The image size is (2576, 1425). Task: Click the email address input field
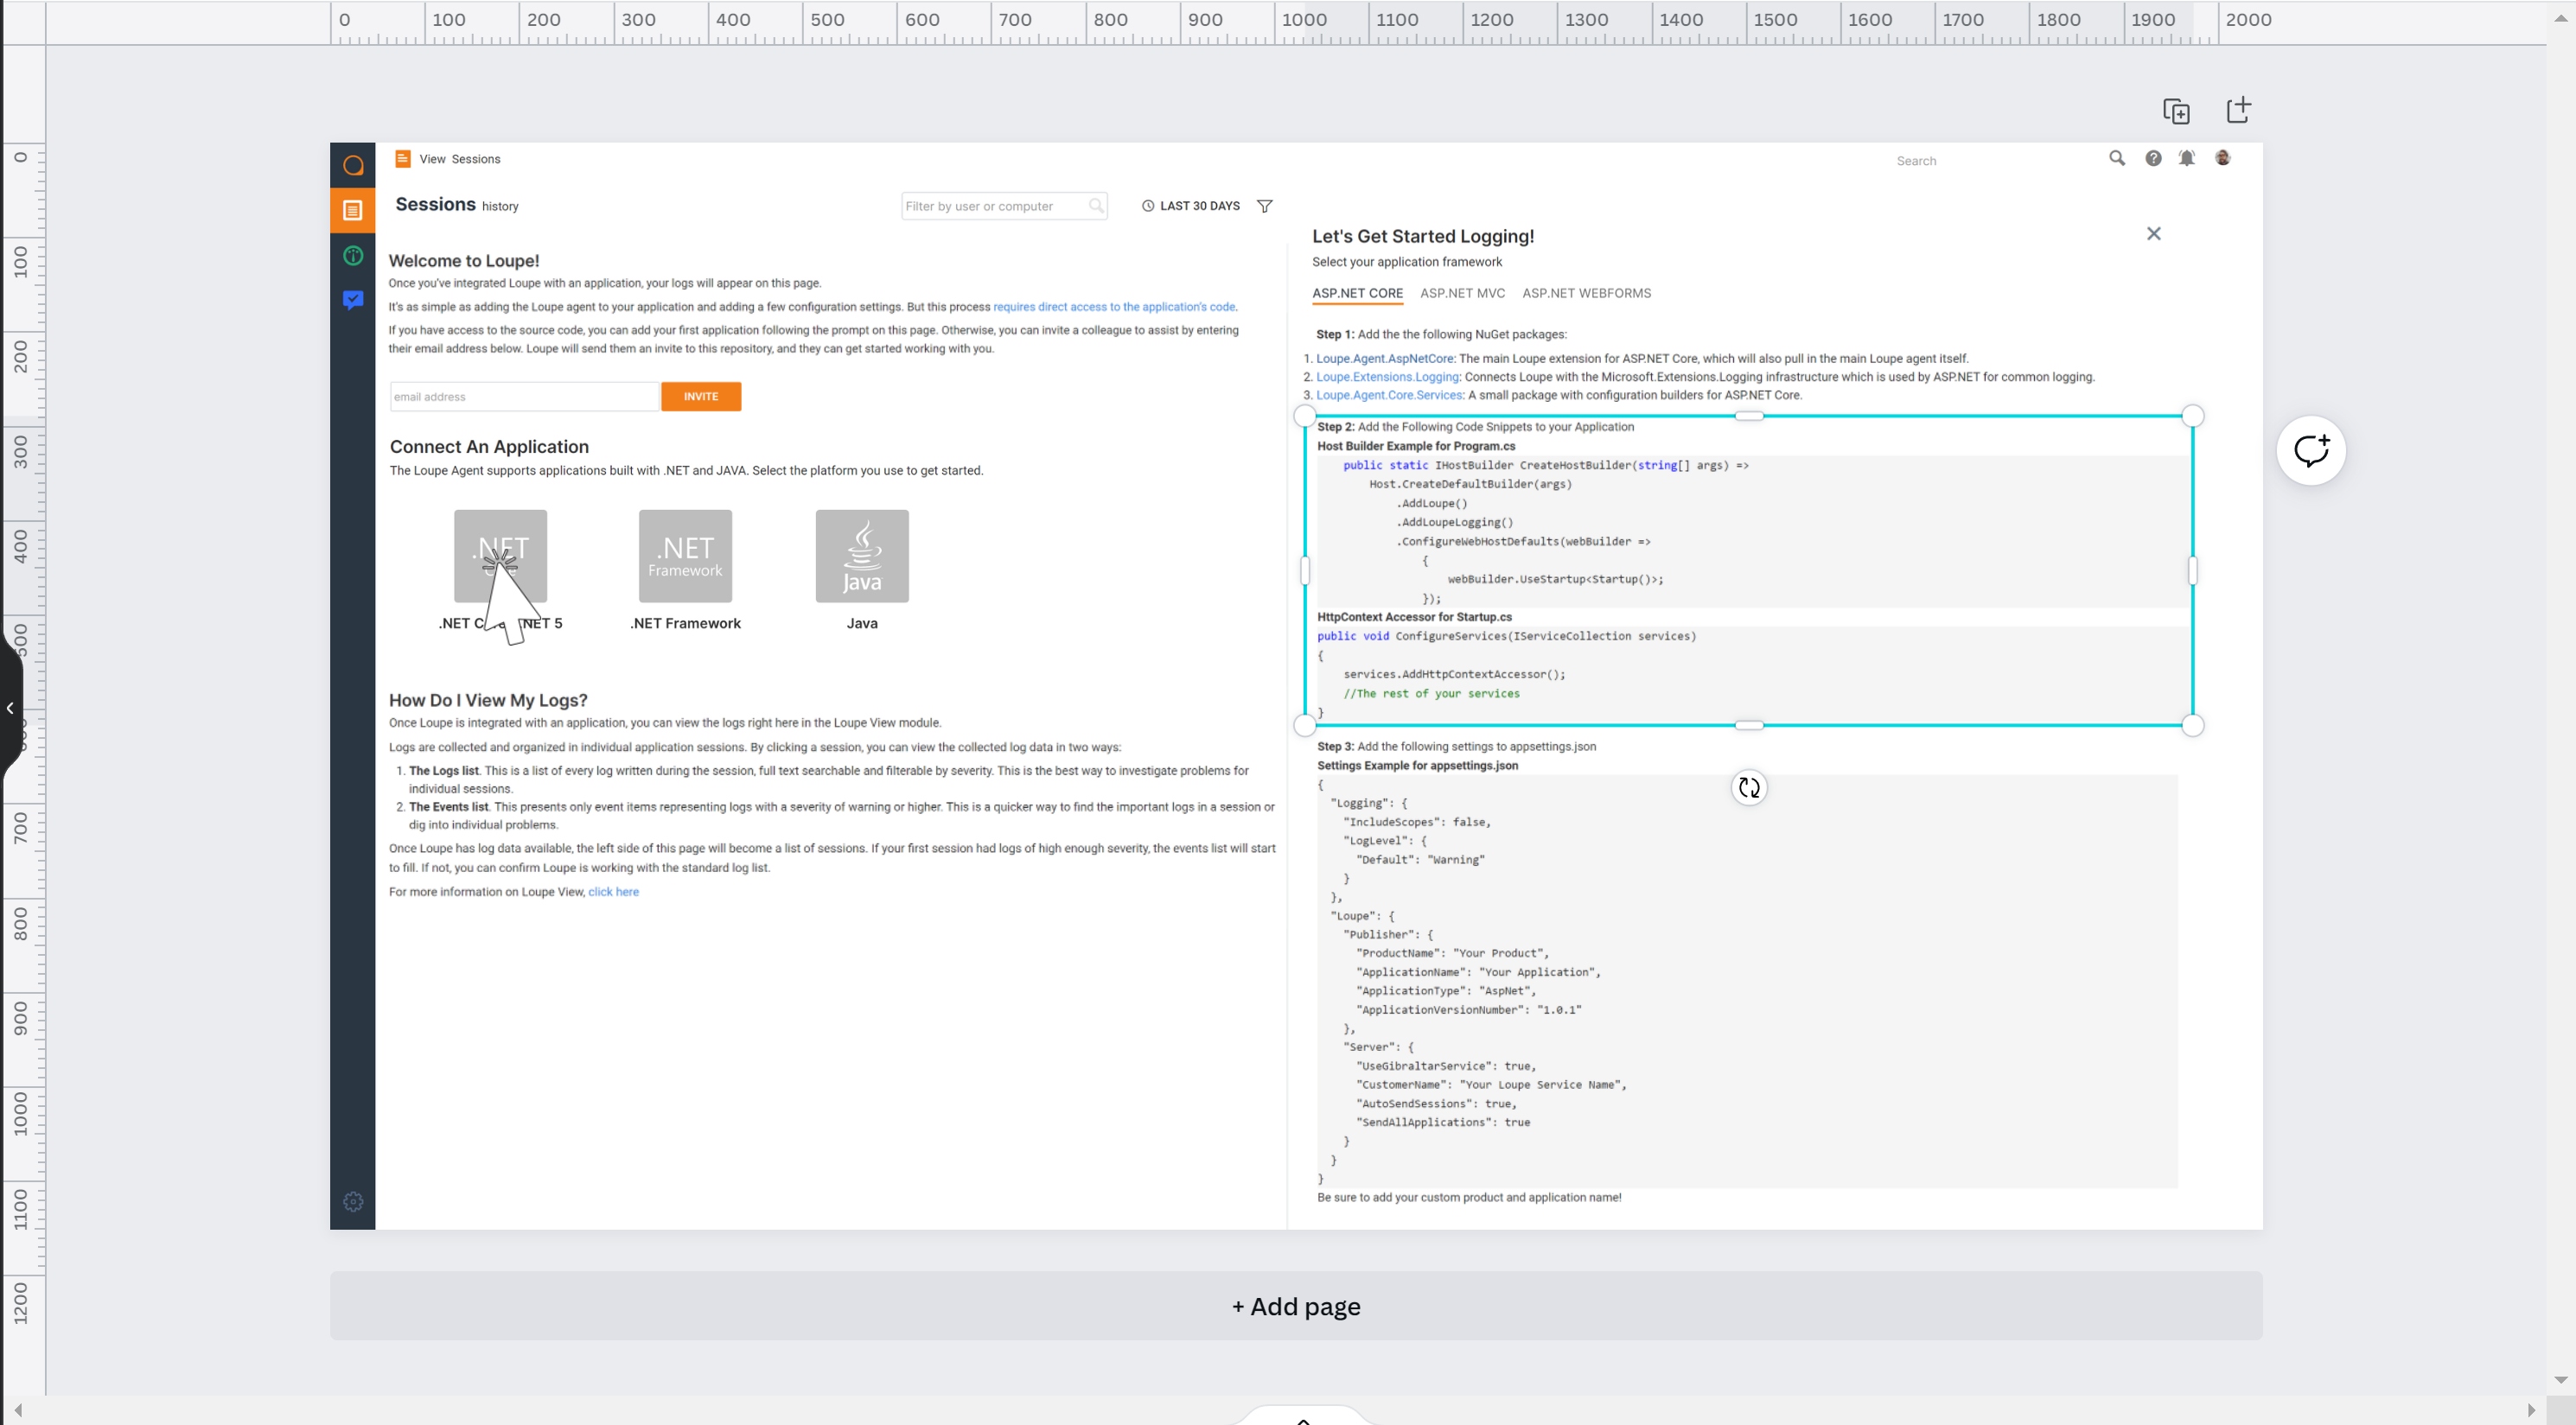[x=525, y=397]
